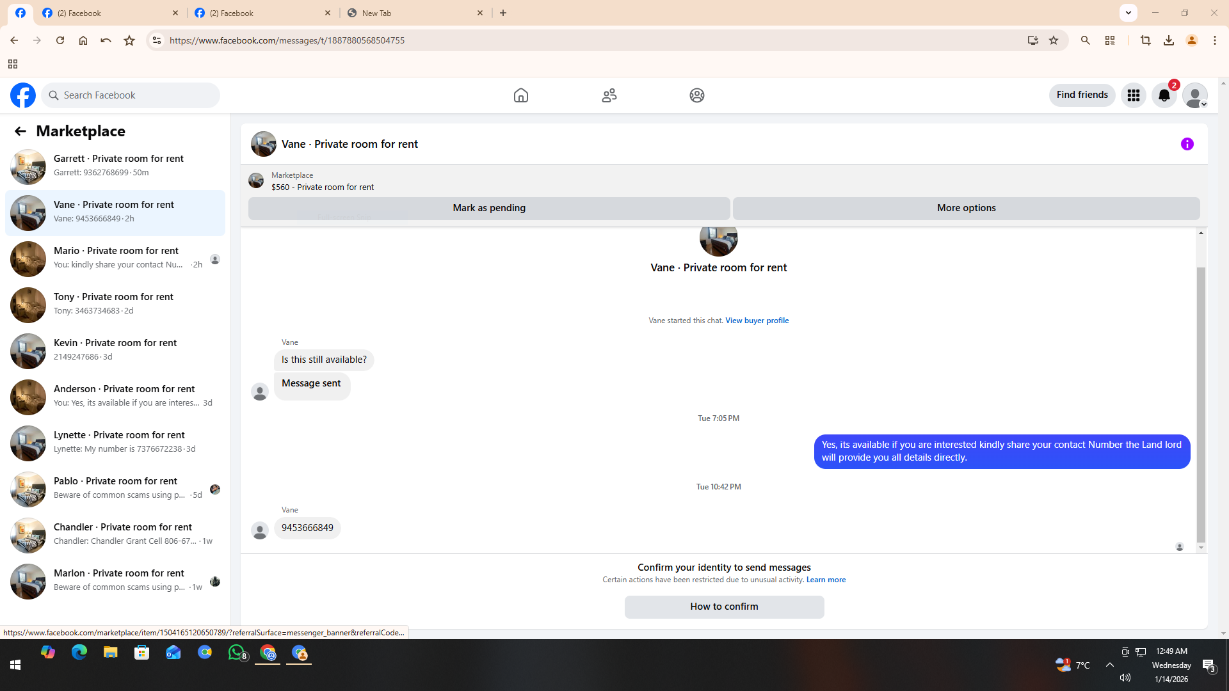Click the Mark as pending button
The height and width of the screenshot is (691, 1229).
(x=488, y=208)
